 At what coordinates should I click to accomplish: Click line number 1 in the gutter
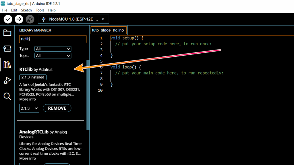pos(101,38)
